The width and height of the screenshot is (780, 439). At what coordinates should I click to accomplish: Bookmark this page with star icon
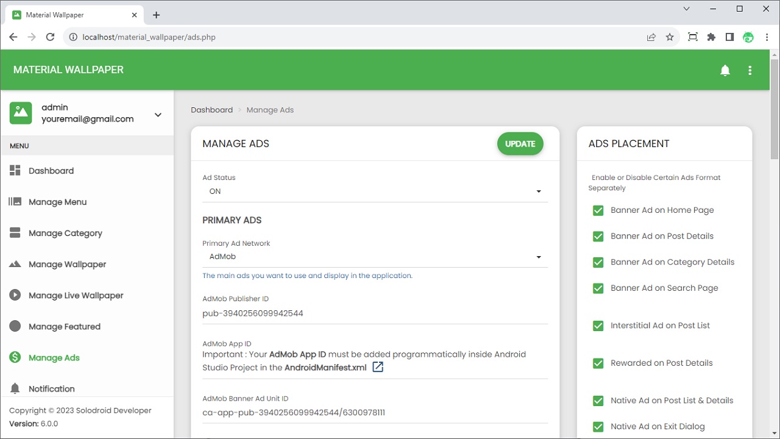tap(670, 37)
